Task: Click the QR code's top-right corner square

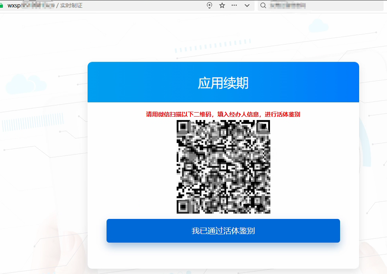Action: pyautogui.click(x=264, y=127)
